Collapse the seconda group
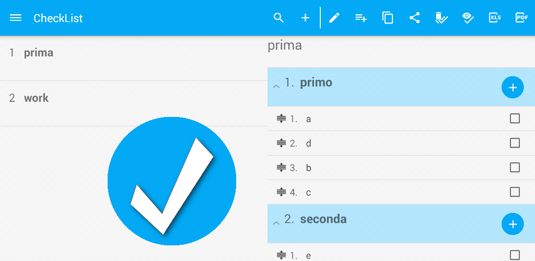Image resolution: width=535 pixels, height=261 pixels. click(x=276, y=223)
